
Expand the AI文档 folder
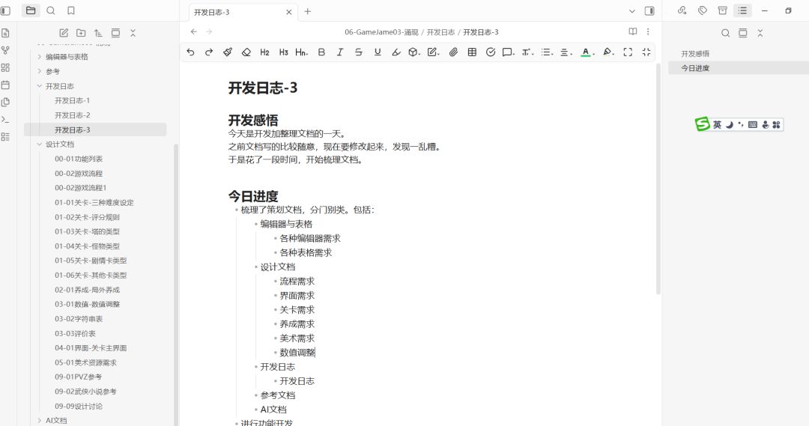coord(40,420)
